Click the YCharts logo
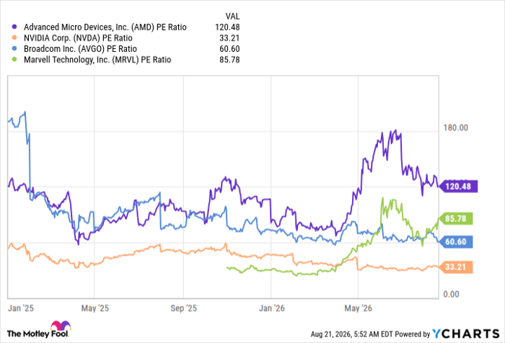 [465, 334]
